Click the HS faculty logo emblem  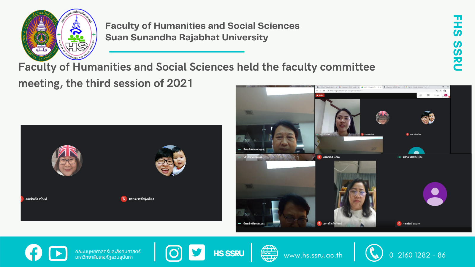coord(77,34)
